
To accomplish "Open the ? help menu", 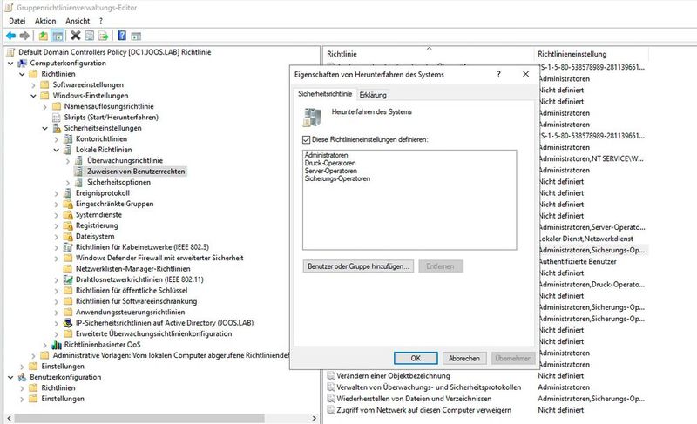I will 101,21.
